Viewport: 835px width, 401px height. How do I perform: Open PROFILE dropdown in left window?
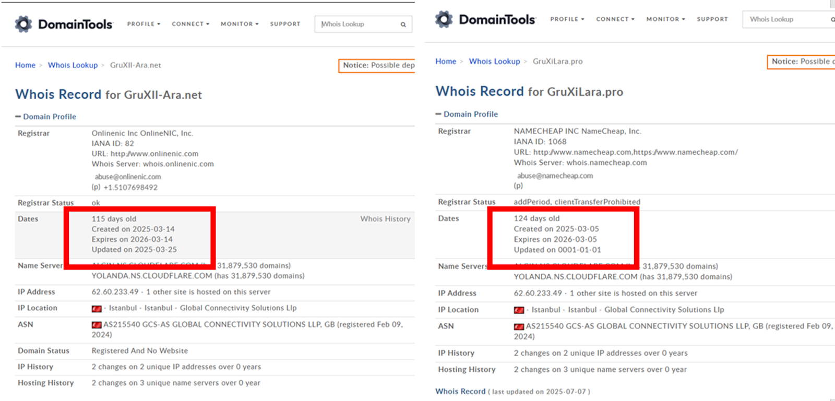tap(144, 24)
